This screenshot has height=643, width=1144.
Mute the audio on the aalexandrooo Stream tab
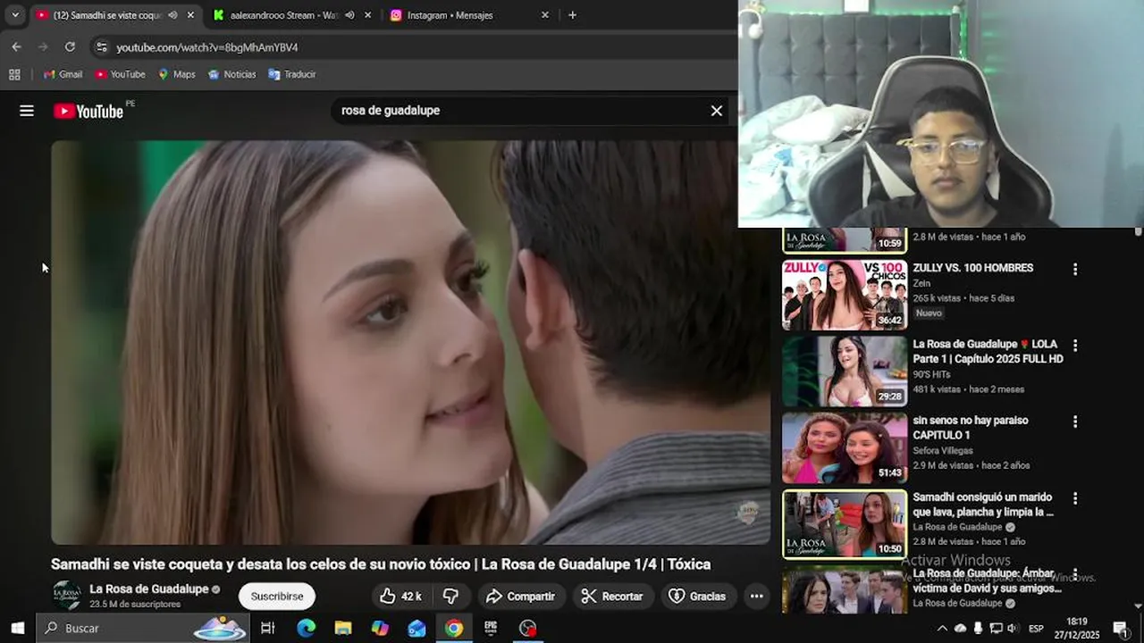[x=349, y=15]
